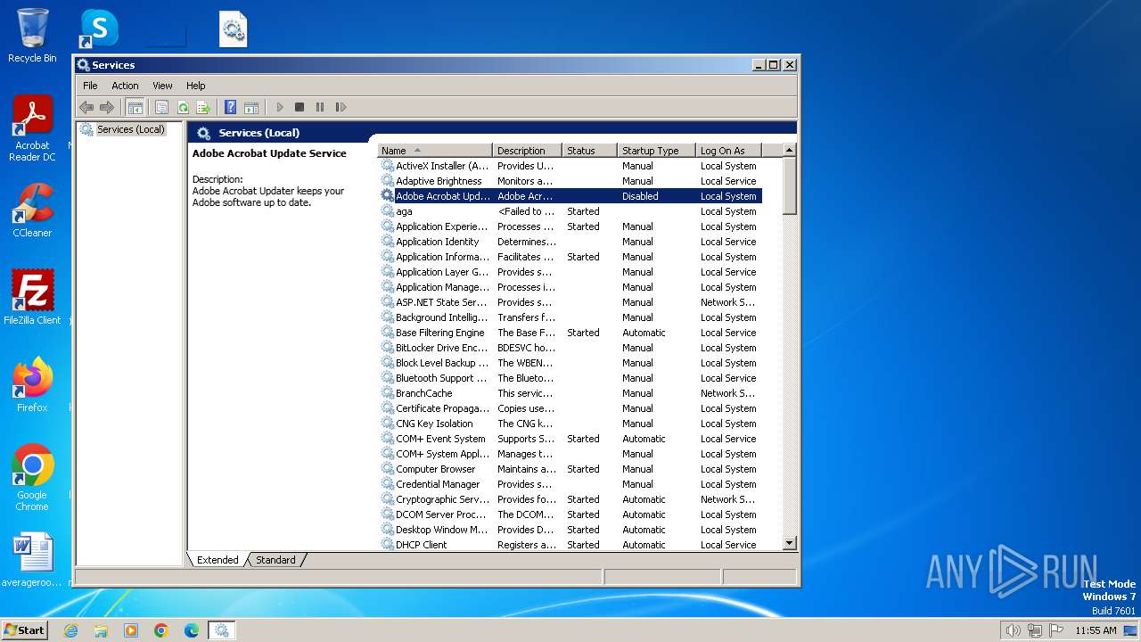Open the Help menu
1141x642 pixels.
coord(196,86)
